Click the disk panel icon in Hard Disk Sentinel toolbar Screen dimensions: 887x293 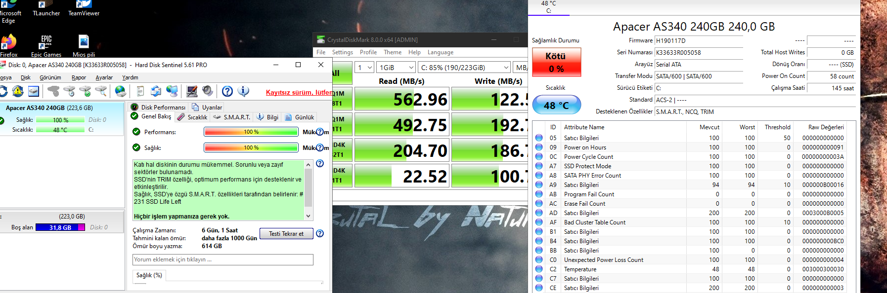[33, 91]
